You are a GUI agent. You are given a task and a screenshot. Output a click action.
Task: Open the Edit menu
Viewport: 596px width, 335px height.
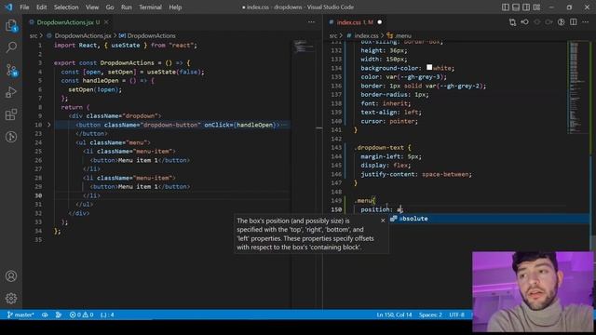41,7
